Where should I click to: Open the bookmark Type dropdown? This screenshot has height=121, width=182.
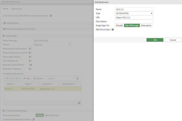[x=134, y=13]
